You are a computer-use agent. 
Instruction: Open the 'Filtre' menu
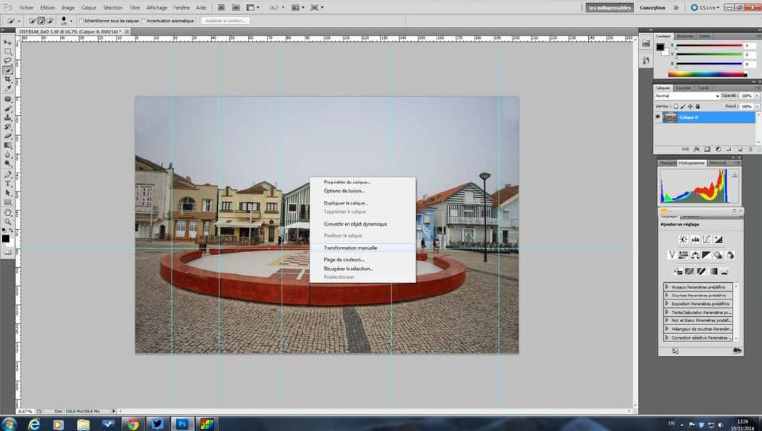click(x=134, y=8)
